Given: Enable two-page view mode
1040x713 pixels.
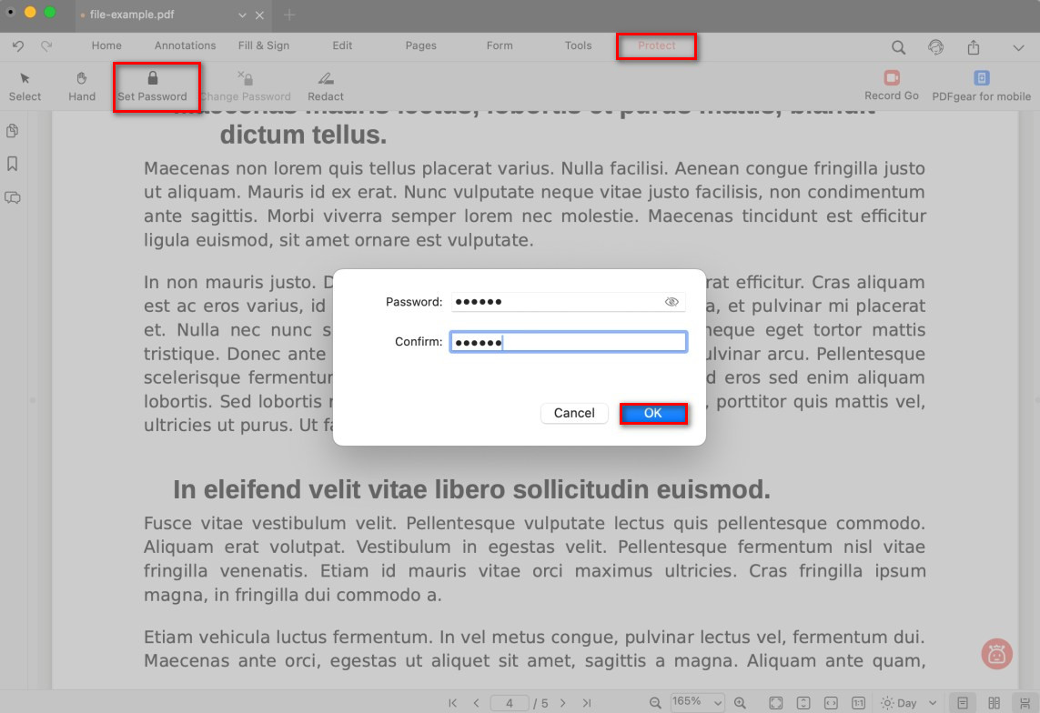Looking at the screenshot, I should coord(994,703).
